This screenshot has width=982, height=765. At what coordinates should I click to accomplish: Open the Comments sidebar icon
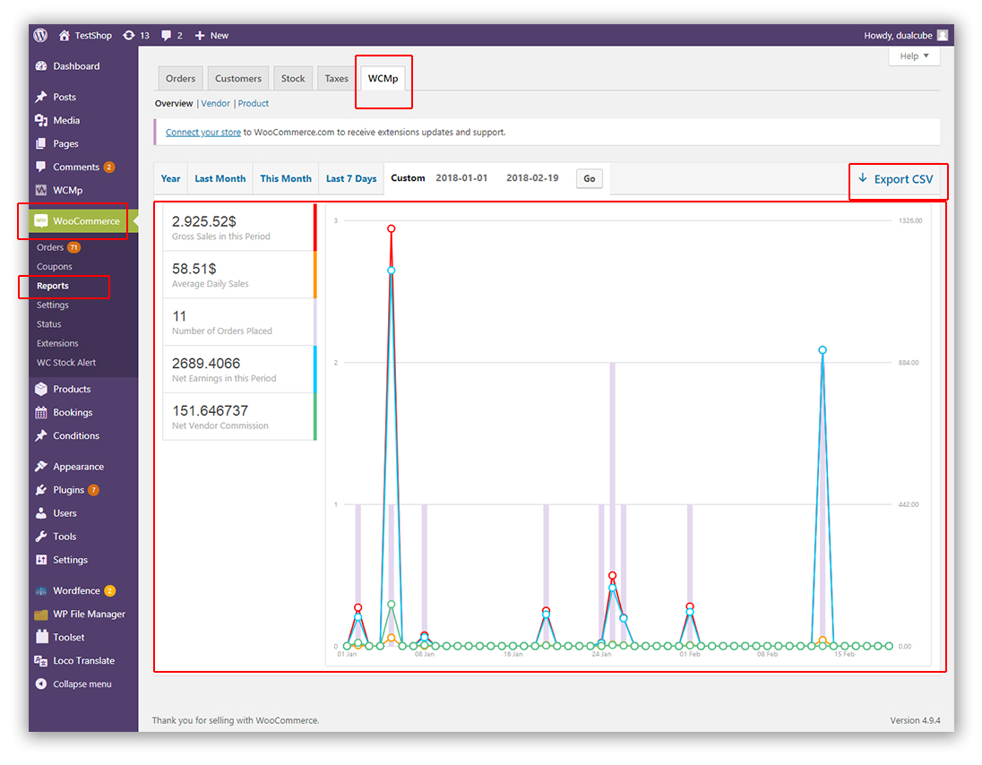(41, 167)
